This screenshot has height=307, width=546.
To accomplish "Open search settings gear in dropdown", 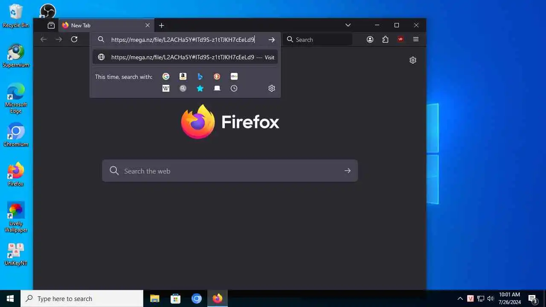I will click(x=272, y=88).
